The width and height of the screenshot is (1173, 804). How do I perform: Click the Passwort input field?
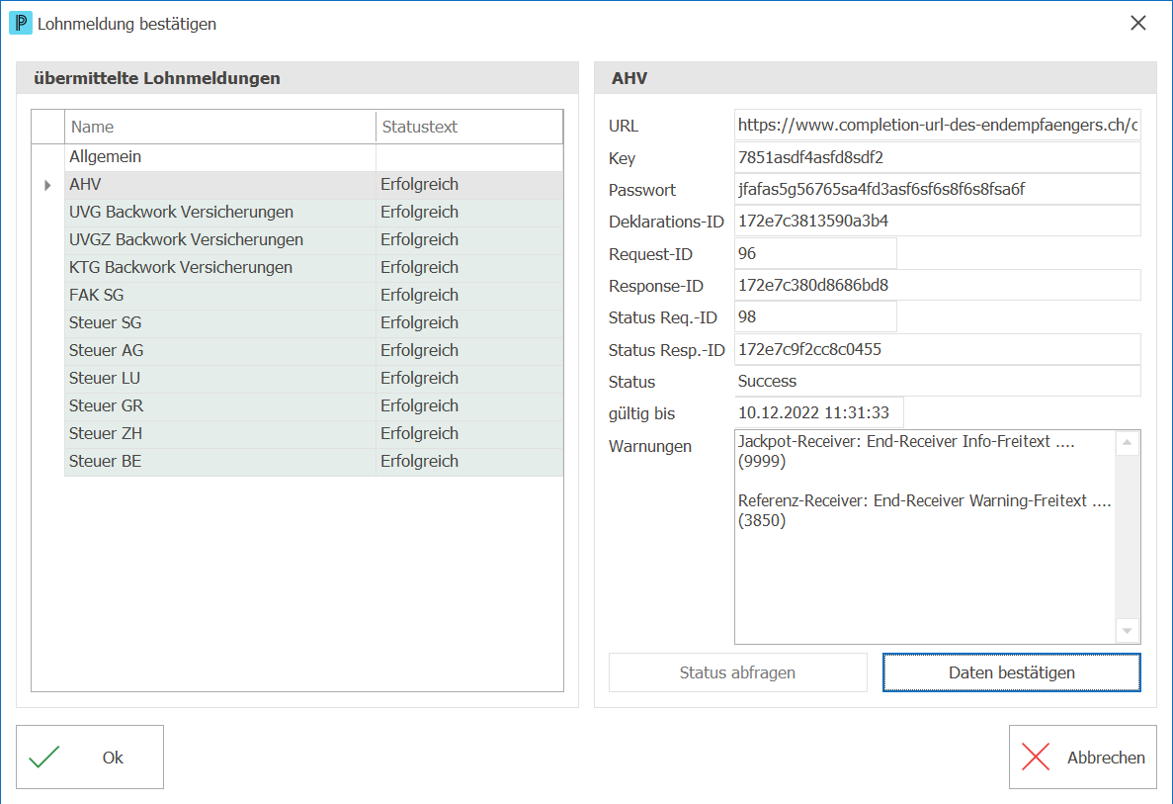click(x=938, y=190)
